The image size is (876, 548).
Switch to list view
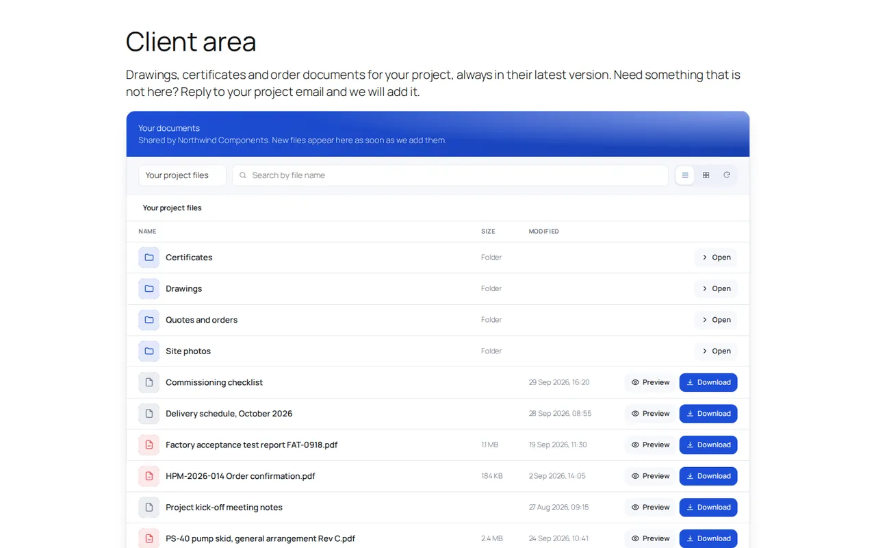(x=685, y=175)
